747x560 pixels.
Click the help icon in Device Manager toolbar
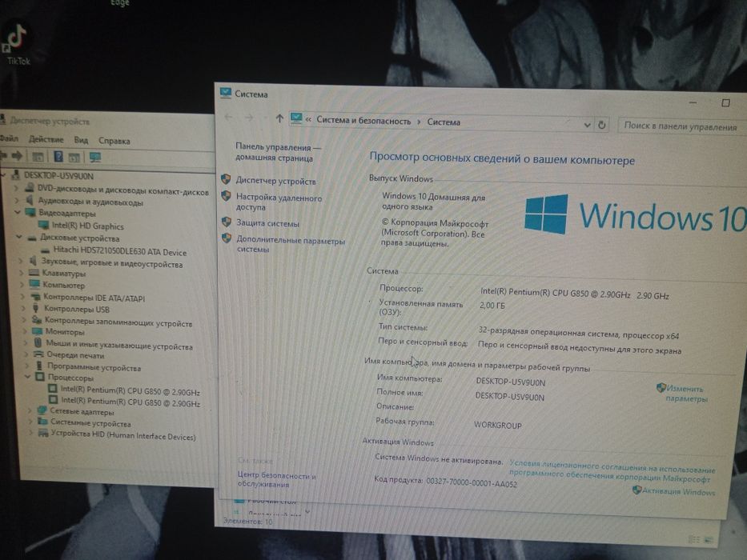point(58,156)
